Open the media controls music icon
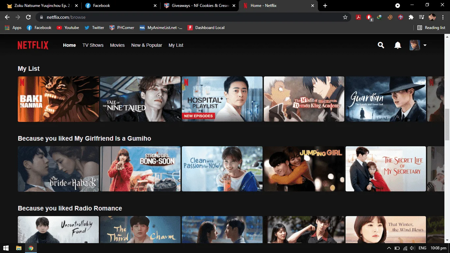 [421, 17]
